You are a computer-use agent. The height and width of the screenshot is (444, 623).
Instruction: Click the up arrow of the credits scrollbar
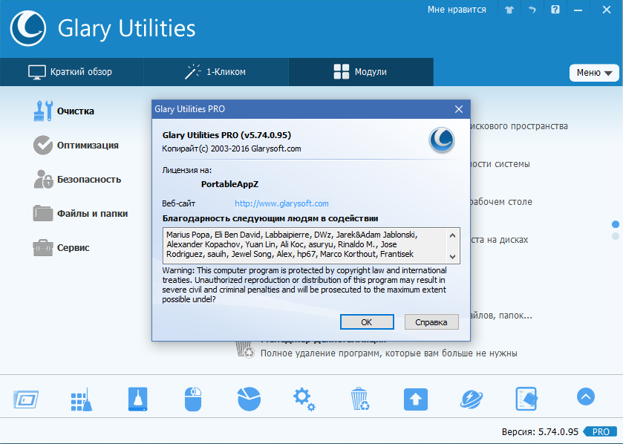pos(452,235)
